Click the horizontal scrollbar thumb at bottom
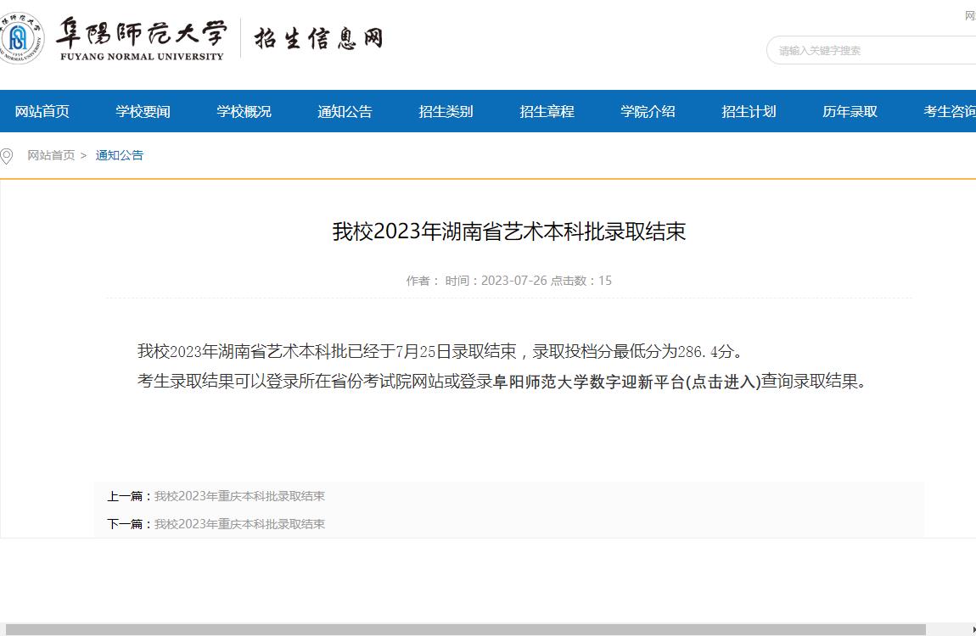This screenshot has width=976, height=636. (466, 630)
